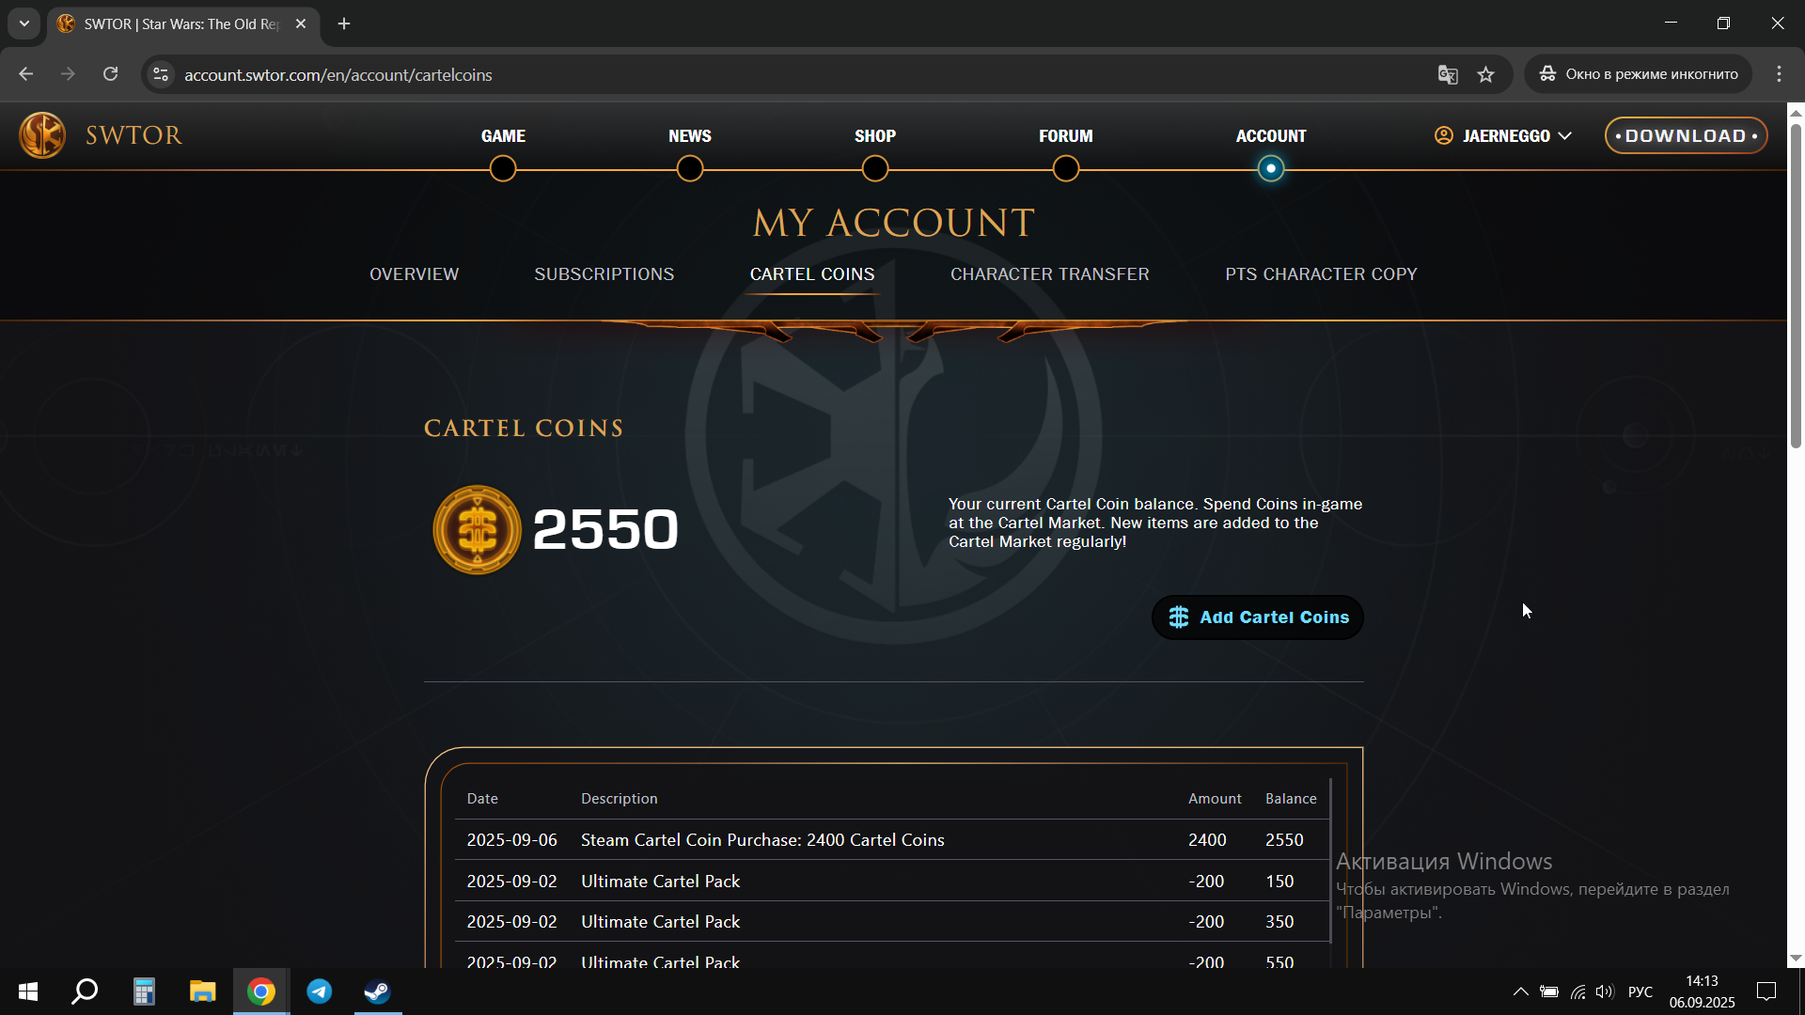Open the NEWS navigation menu
The width and height of the screenshot is (1805, 1015).
tap(689, 136)
